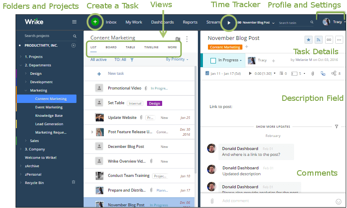Toggle the hamburger sidebar menu icon
This screenshot has height=208, width=347.
74,22
